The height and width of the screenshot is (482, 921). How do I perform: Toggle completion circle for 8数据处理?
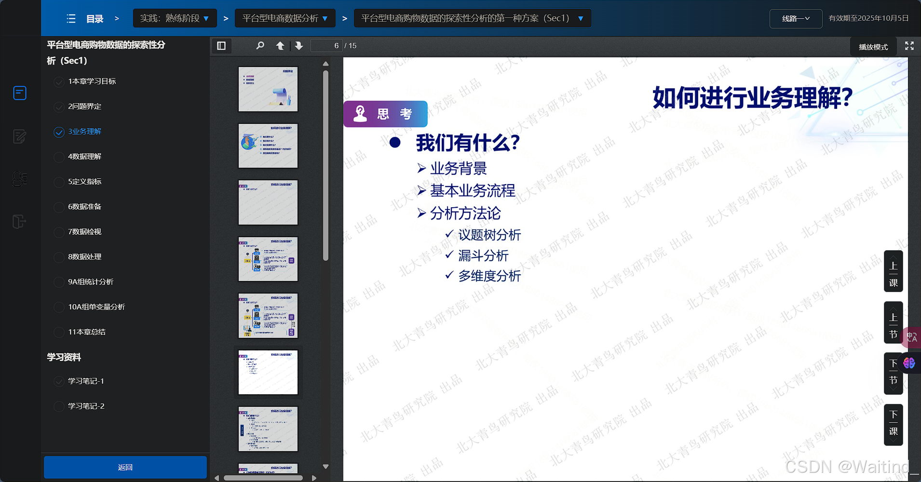coord(59,257)
